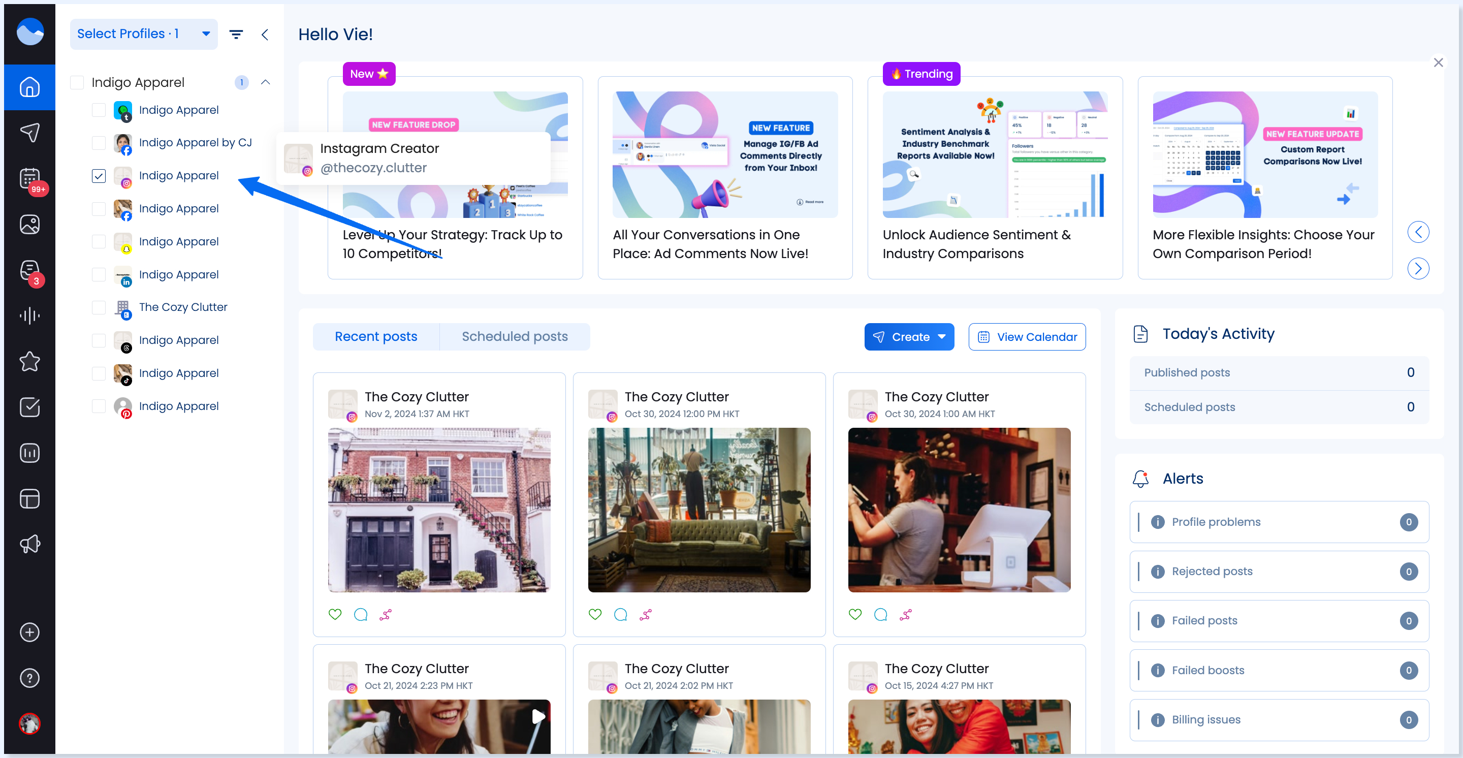Open the brick townhouse post image

[x=439, y=510]
